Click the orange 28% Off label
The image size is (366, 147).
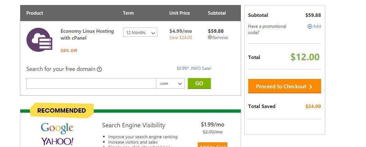69,51
